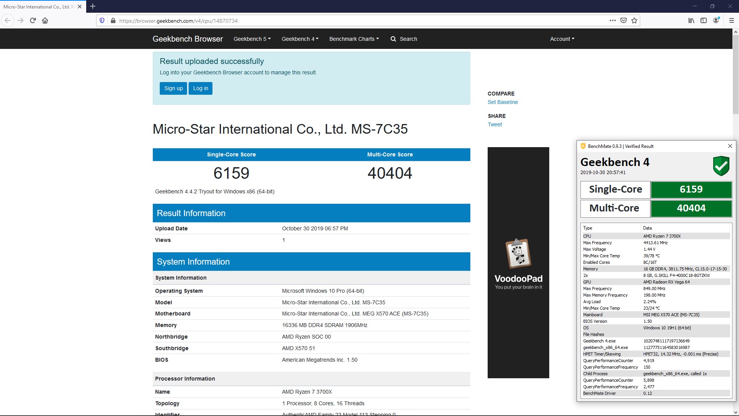The image size is (739, 416).
Task: Click the Result Information section header
Action: (x=311, y=213)
